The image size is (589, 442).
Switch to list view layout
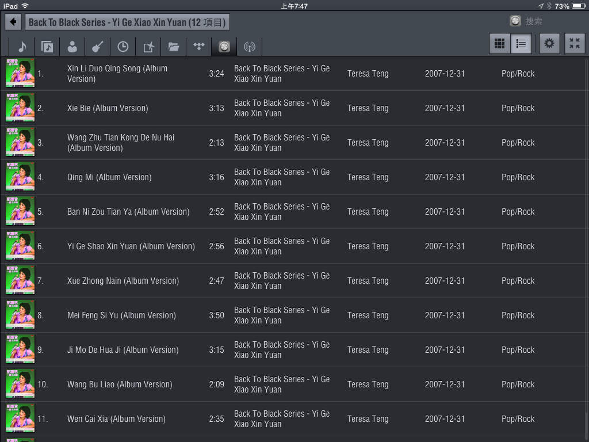[521, 44]
